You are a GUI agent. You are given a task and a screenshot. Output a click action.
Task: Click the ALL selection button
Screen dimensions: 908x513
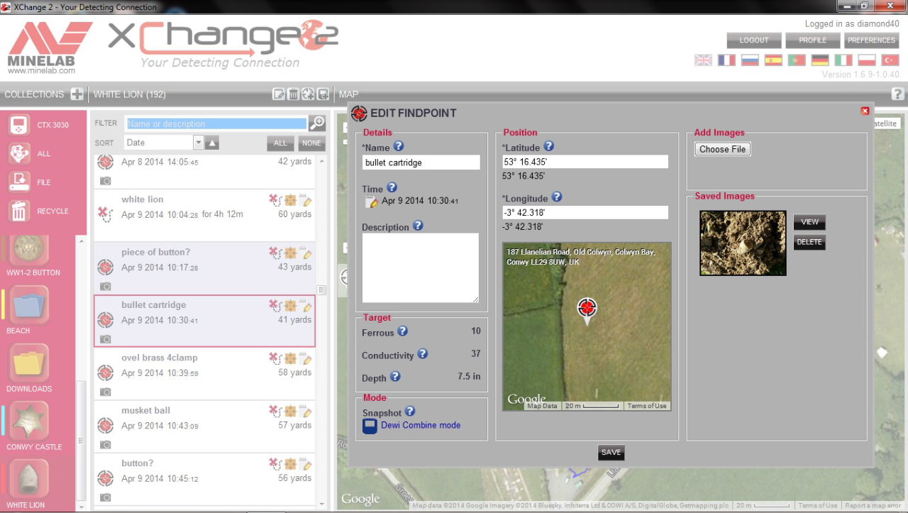click(280, 143)
